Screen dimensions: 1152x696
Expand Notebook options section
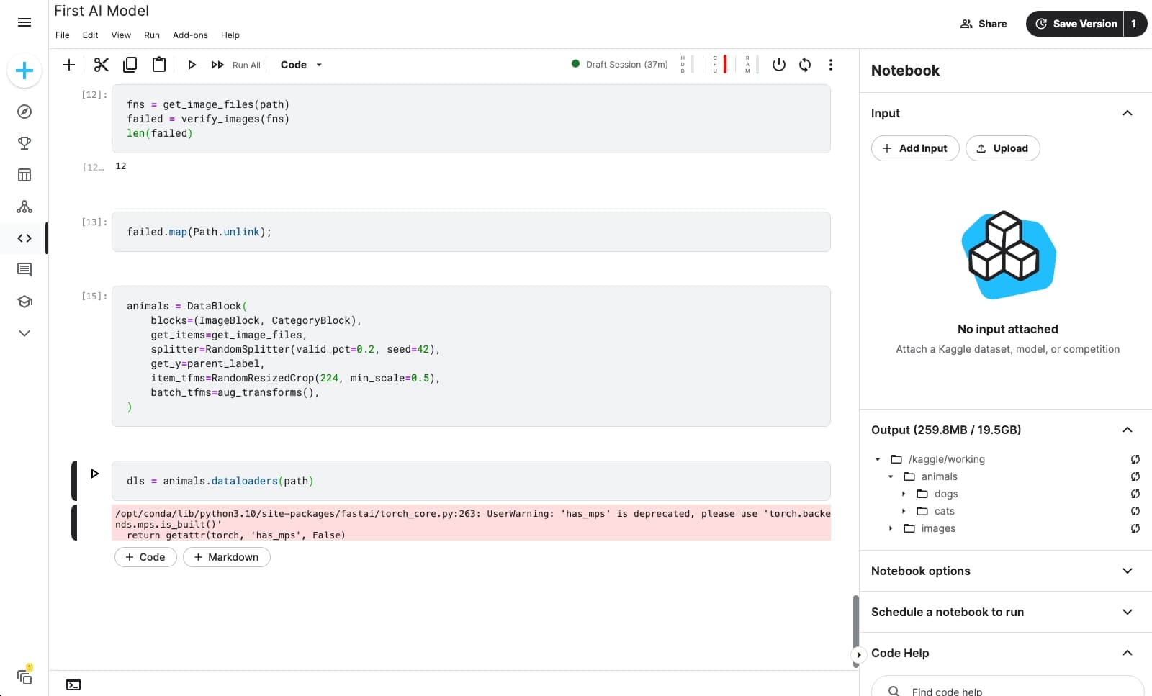click(x=1127, y=571)
